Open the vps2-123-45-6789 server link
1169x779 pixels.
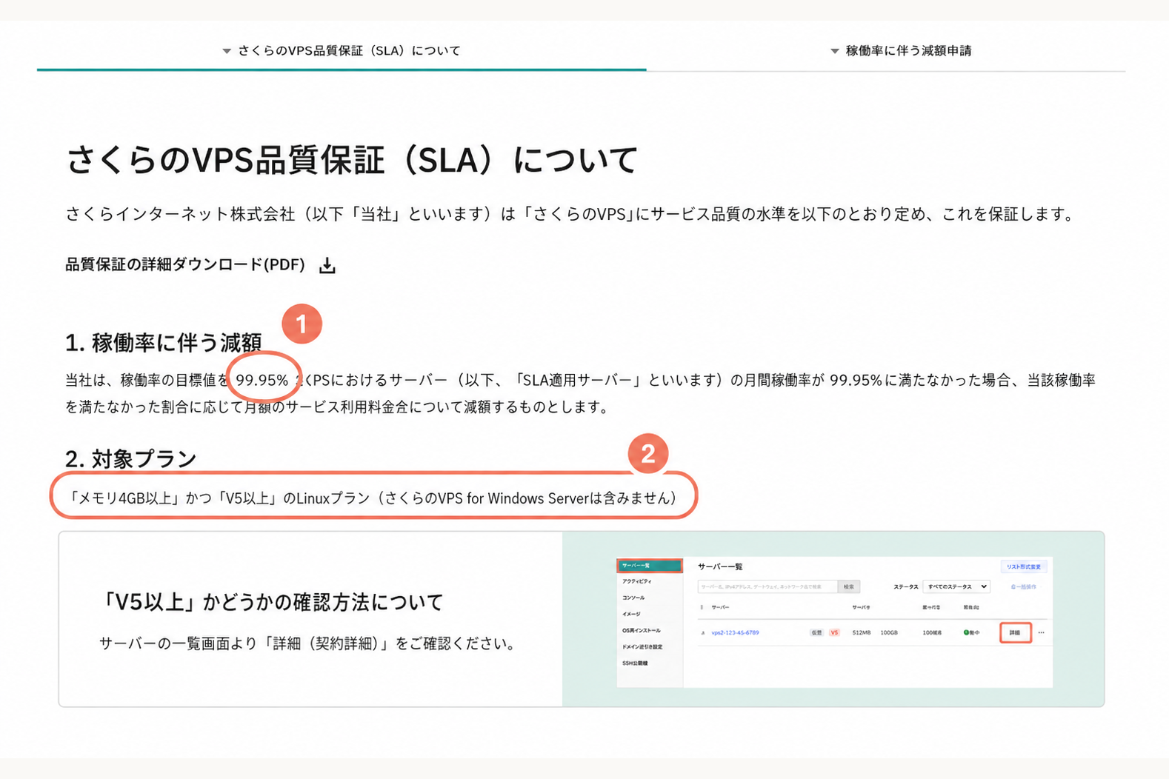[x=735, y=632]
